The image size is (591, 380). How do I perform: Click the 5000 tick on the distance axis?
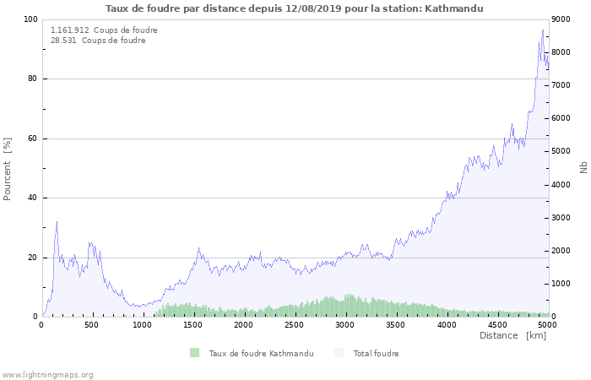546,325
